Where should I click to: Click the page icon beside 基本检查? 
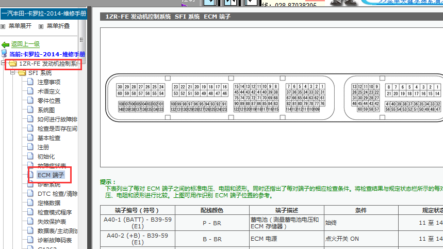coord(30,138)
